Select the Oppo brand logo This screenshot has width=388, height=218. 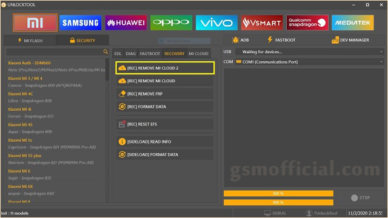coord(171,23)
